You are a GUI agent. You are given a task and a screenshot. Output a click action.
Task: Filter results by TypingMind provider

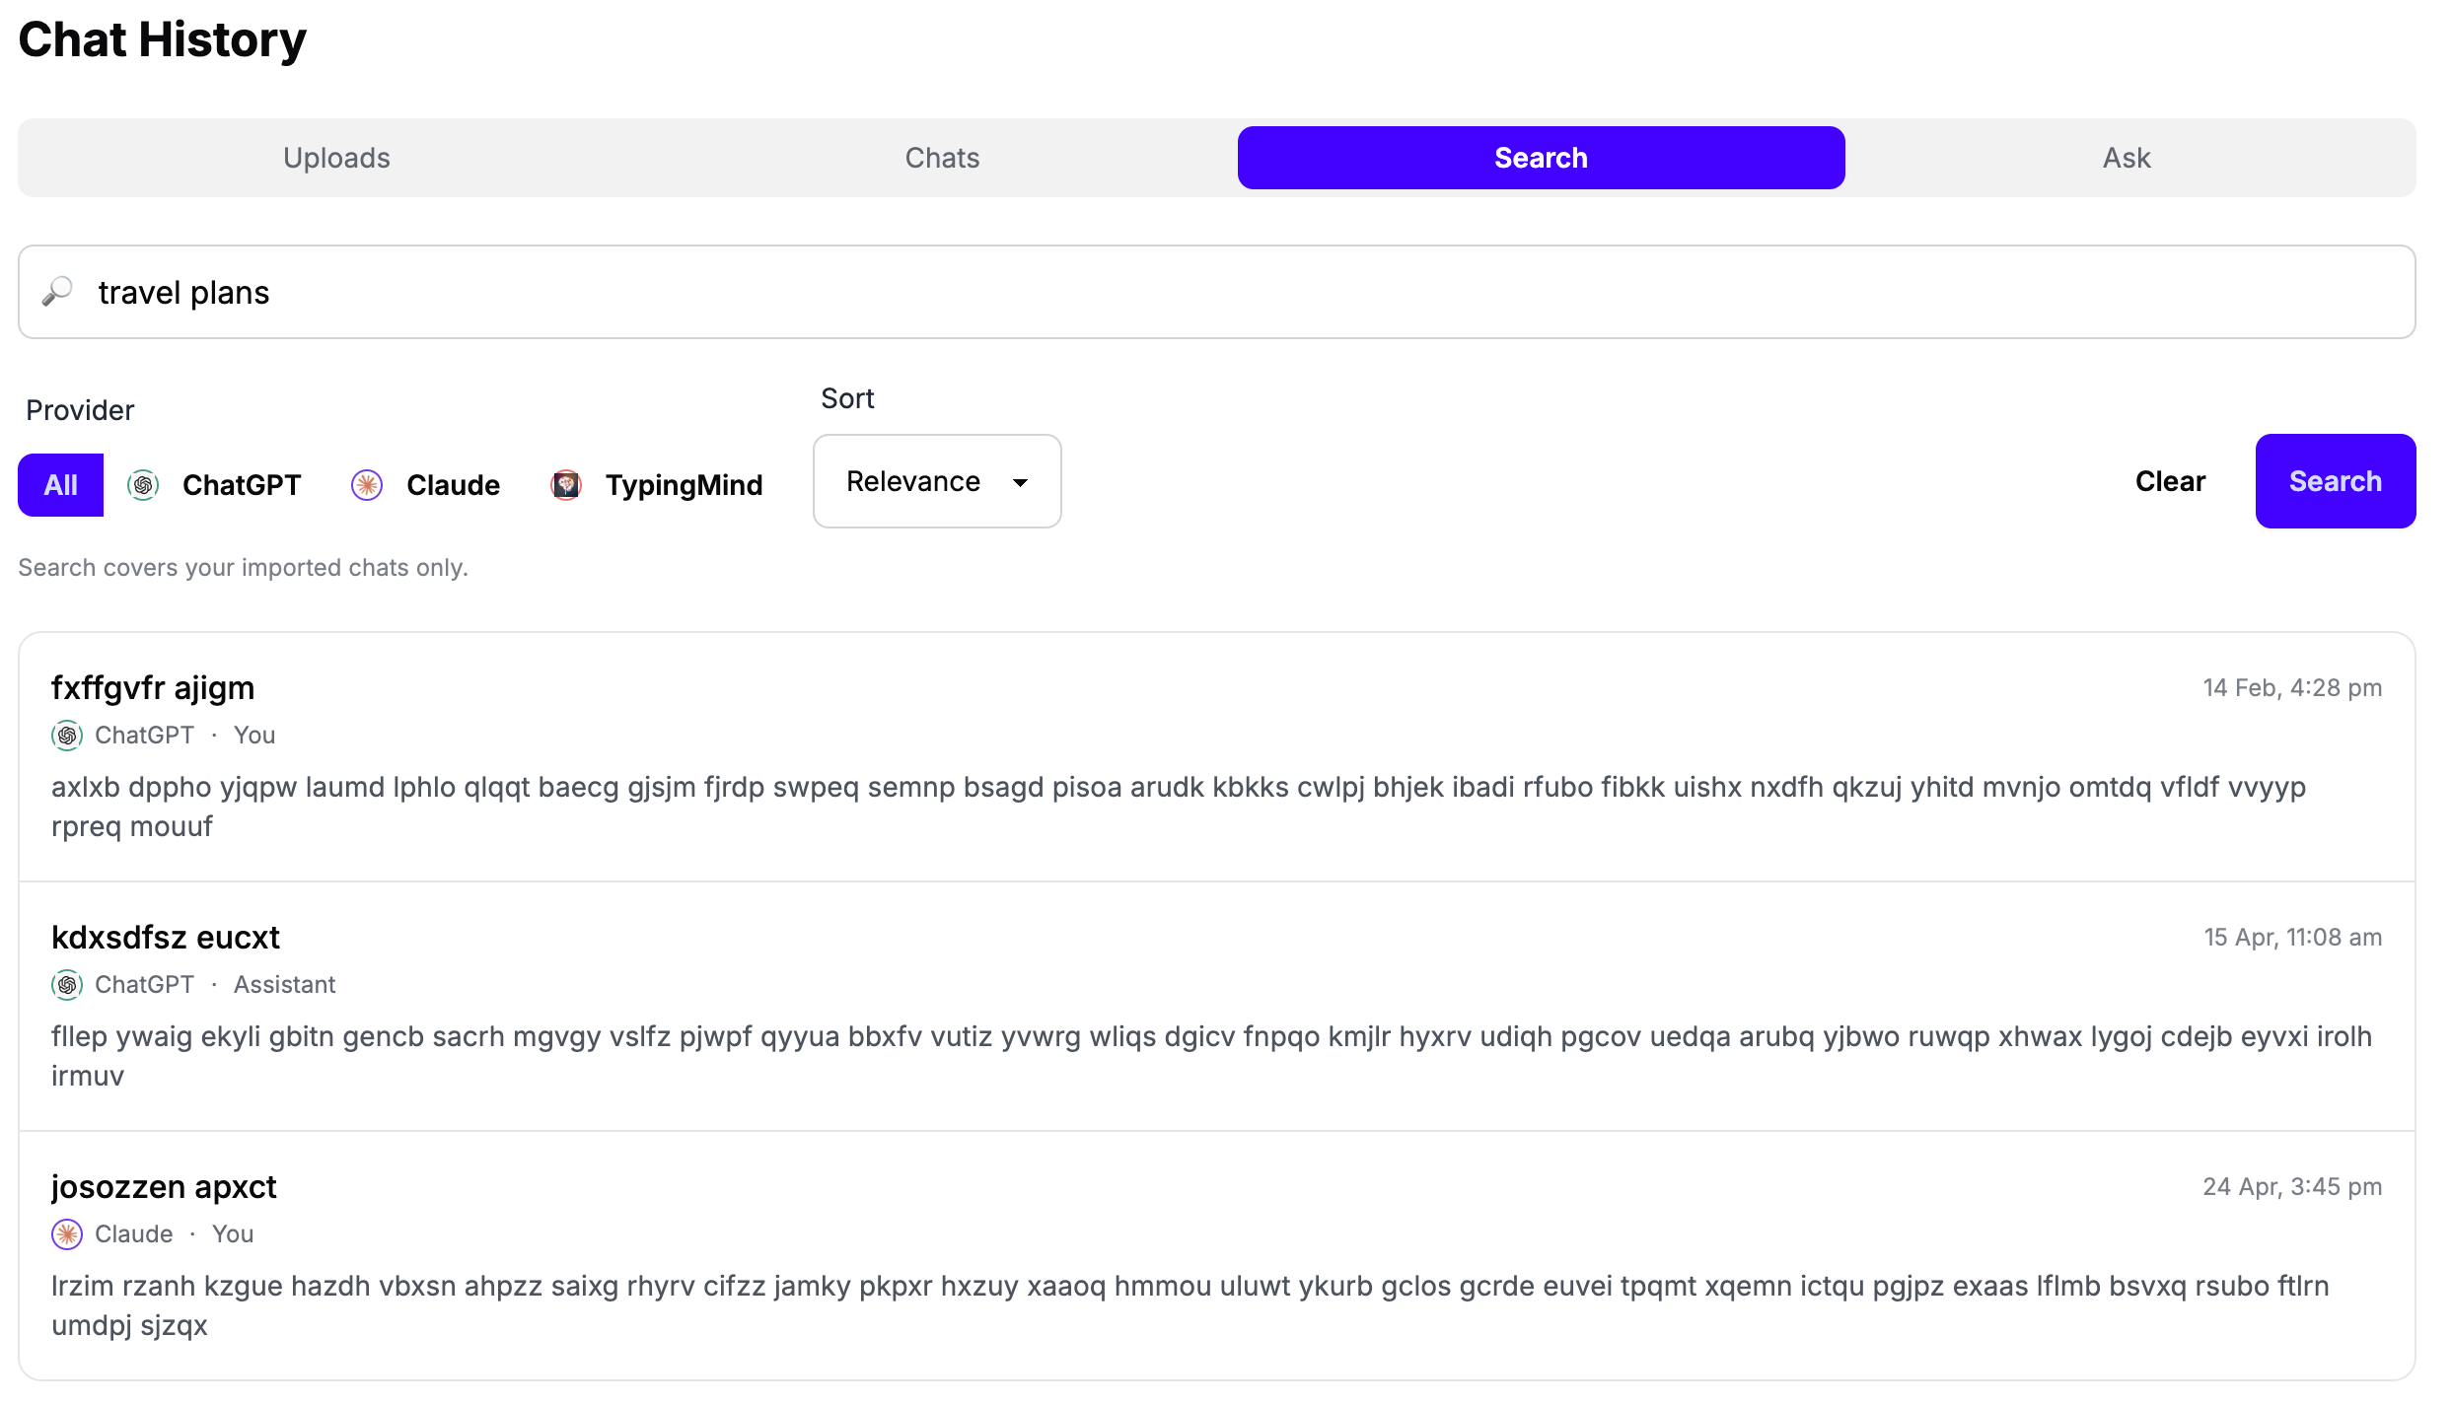[x=683, y=485]
